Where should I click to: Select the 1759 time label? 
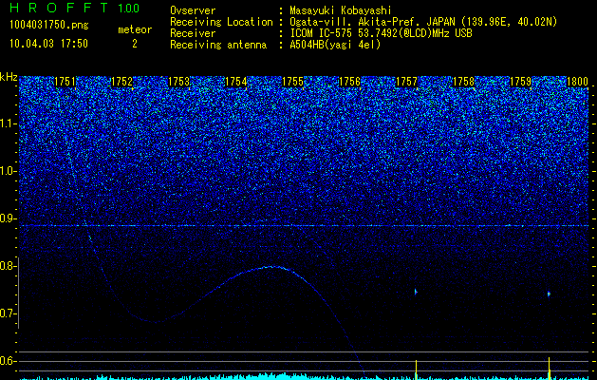click(520, 82)
